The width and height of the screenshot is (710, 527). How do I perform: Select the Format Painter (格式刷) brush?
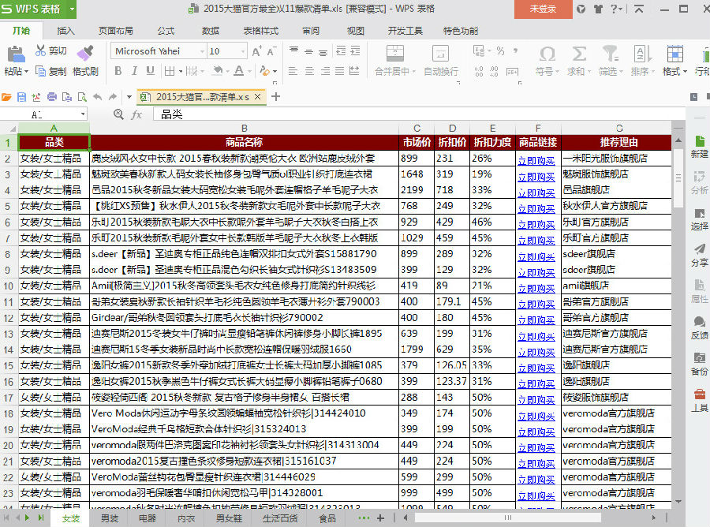(85, 53)
